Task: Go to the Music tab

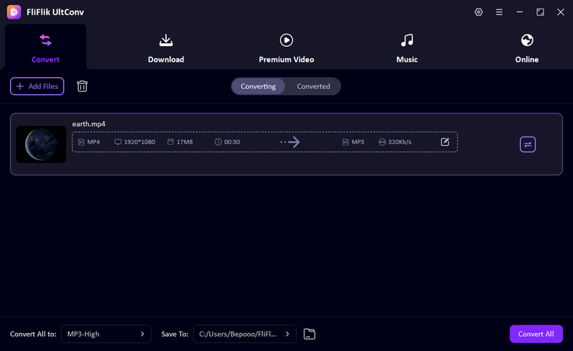Action: 407,48
